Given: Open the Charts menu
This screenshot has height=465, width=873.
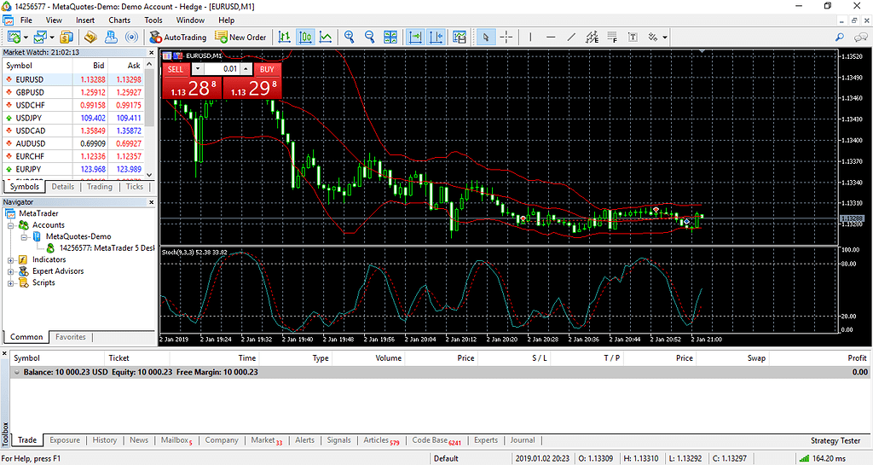Looking at the screenshot, I should [119, 20].
